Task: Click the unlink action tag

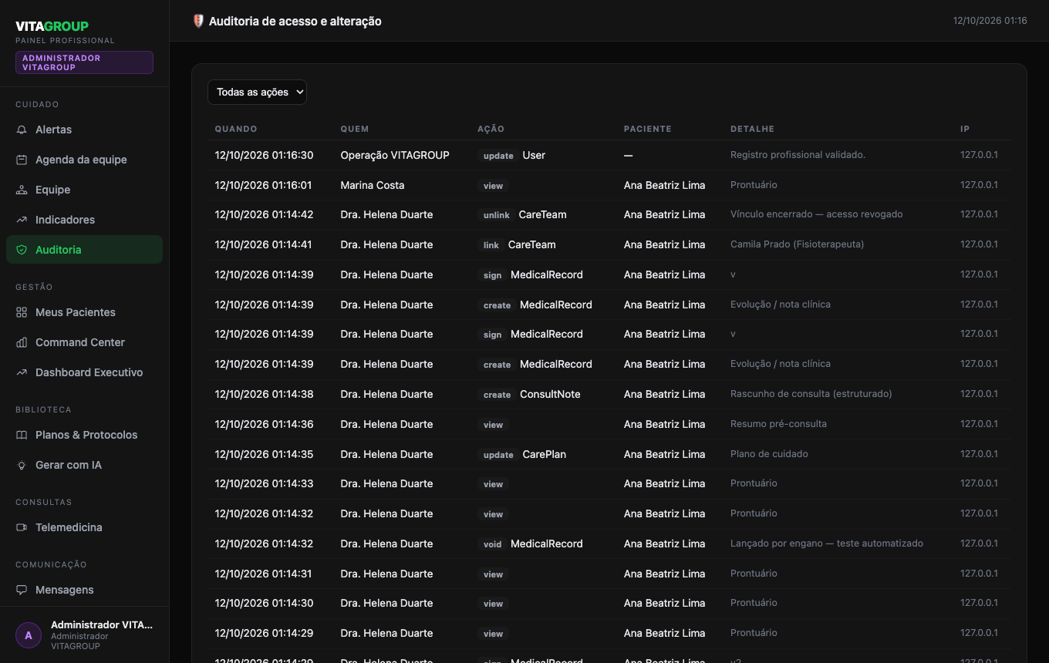Action: [x=497, y=215]
